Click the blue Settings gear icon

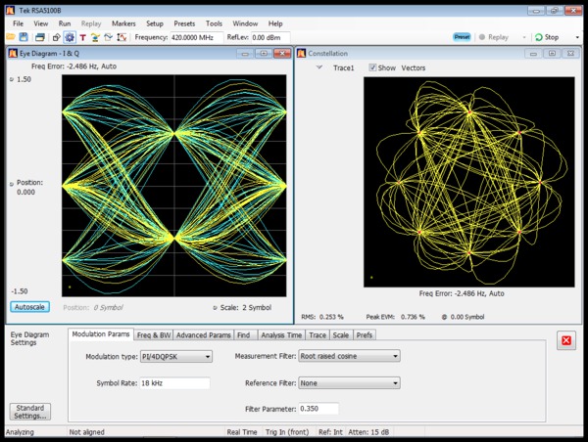(69, 37)
